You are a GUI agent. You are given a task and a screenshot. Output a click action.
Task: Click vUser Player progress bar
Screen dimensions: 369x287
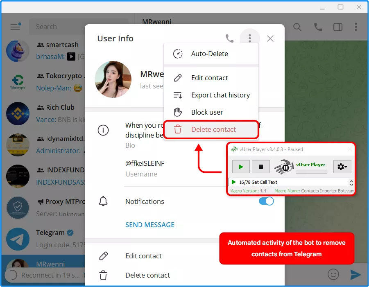(311, 172)
